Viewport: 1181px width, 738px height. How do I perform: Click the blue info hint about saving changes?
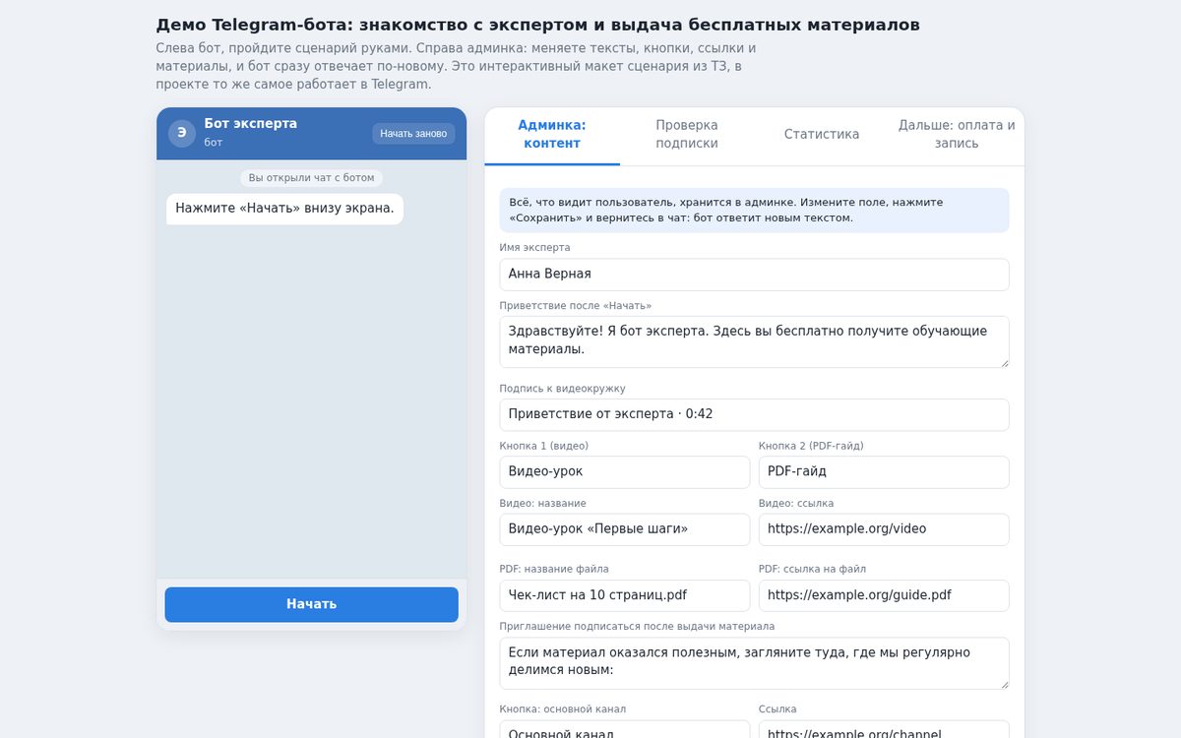[x=754, y=211]
